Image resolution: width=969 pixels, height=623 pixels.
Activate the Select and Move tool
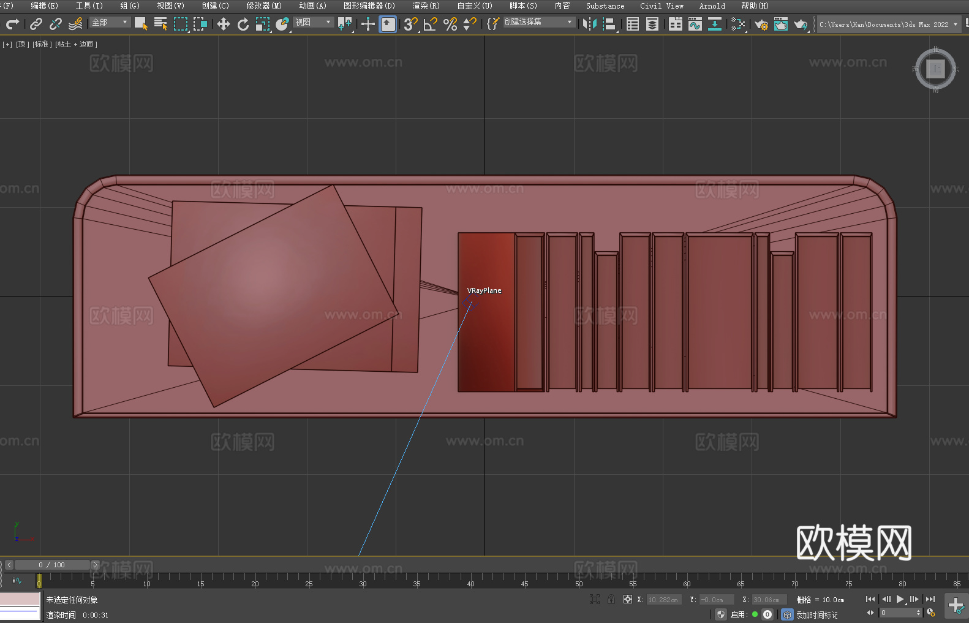224,24
